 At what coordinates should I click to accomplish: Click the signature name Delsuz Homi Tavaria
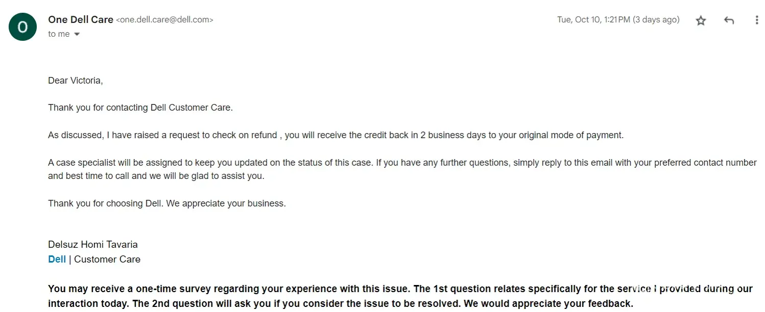[93, 245]
